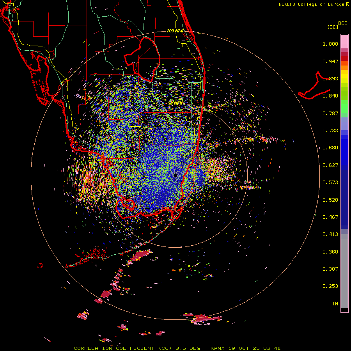Click the NEXLAB-College of DuPage title text
351x351 pixels.
tap(312, 4)
